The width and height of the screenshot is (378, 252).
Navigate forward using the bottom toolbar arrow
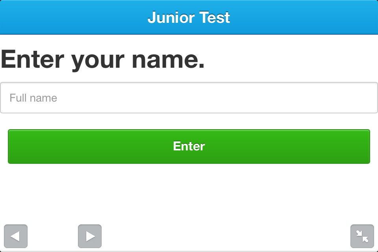[x=90, y=236]
